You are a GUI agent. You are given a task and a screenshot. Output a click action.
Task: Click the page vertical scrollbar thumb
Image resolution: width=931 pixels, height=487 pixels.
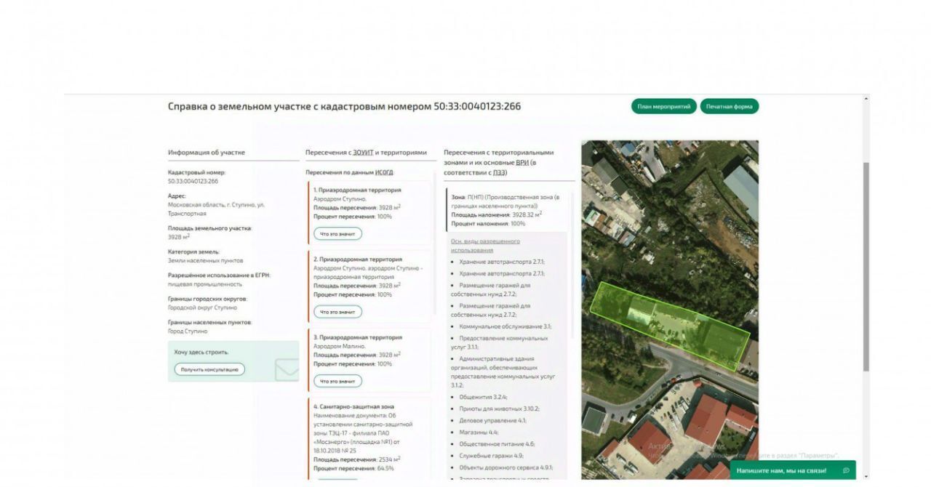(866, 265)
